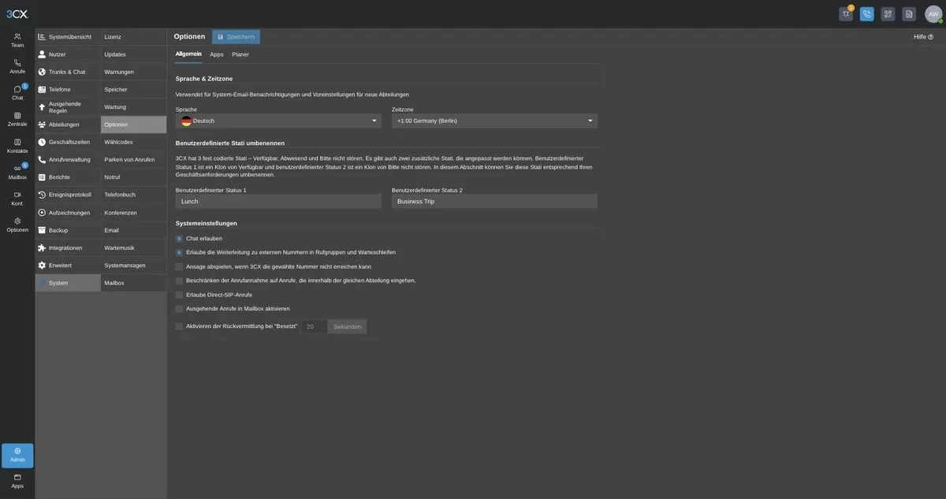Click Benutzerdefinierter Status 2 field
Viewport: 946px width, 499px height.
point(494,201)
